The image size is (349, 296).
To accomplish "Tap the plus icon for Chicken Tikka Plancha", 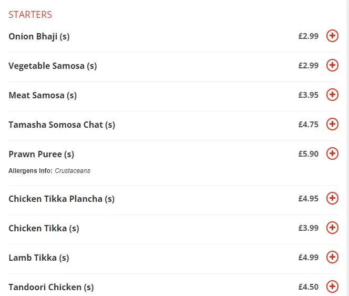I will click(x=332, y=198).
